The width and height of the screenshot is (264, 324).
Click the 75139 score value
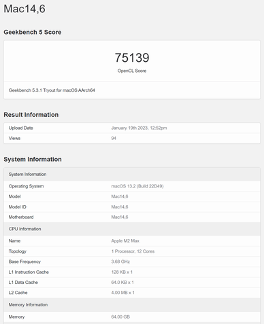pyautogui.click(x=132, y=58)
